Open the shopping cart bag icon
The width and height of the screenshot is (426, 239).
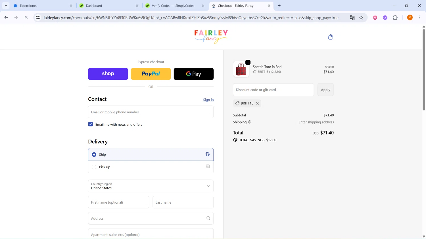click(x=331, y=37)
